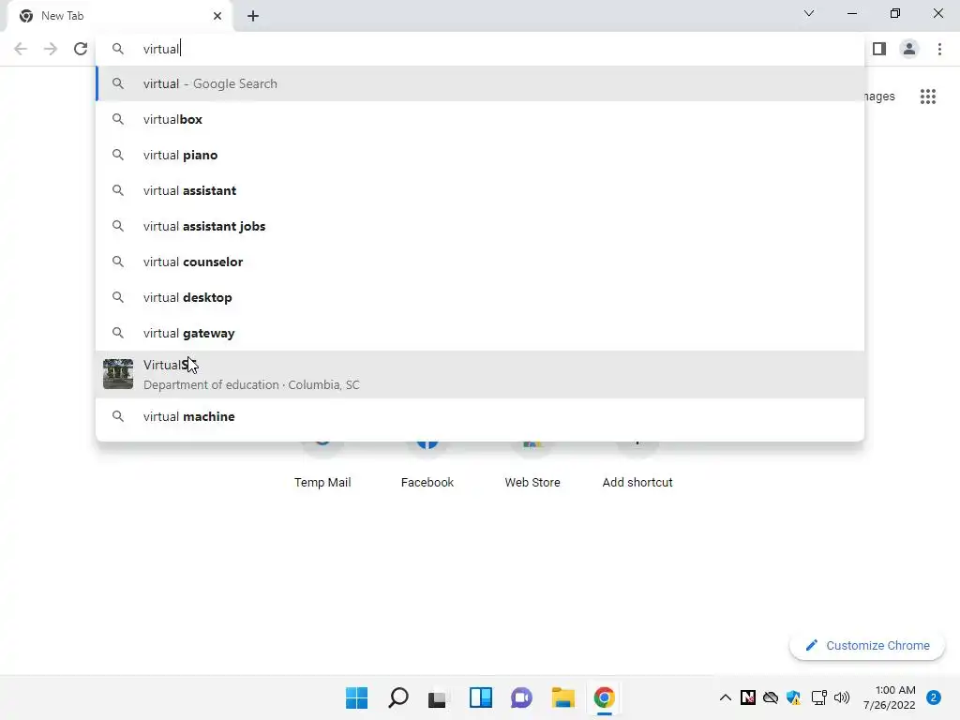960x720 pixels.
Task: Click the browser back arrow
Action: (x=21, y=49)
